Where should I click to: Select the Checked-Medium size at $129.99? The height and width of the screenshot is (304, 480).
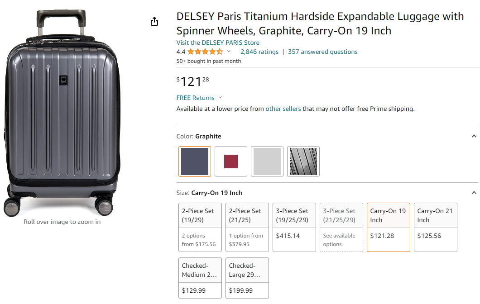[200, 278]
